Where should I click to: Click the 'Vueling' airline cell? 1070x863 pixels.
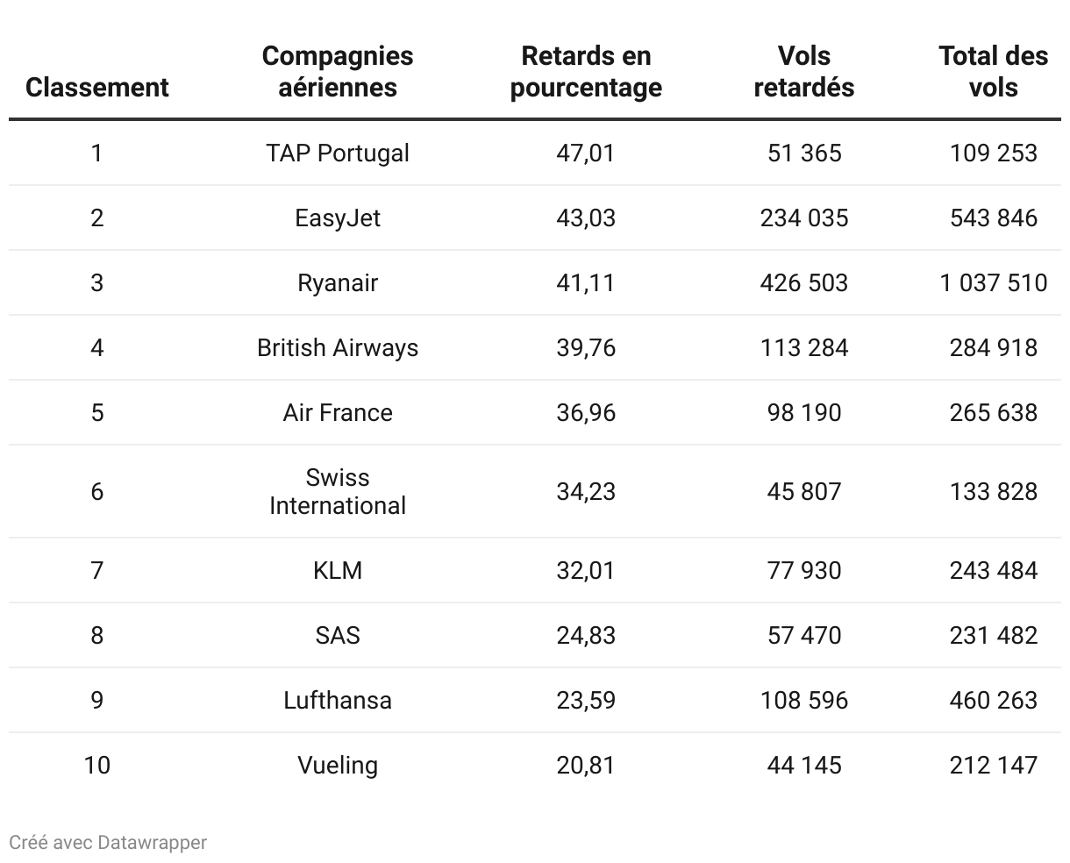[x=338, y=766]
